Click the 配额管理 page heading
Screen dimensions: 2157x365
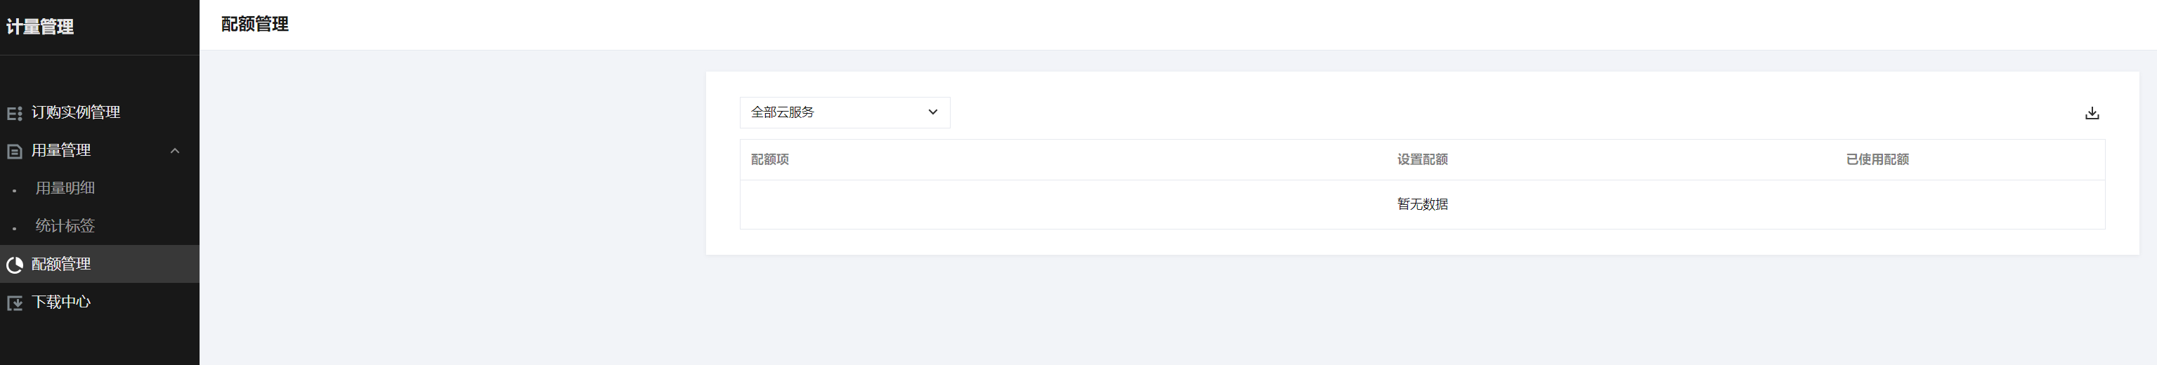point(254,25)
